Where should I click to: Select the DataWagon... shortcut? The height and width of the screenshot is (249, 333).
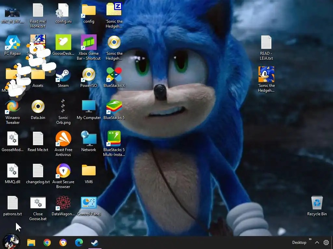pyautogui.click(x=63, y=203)
